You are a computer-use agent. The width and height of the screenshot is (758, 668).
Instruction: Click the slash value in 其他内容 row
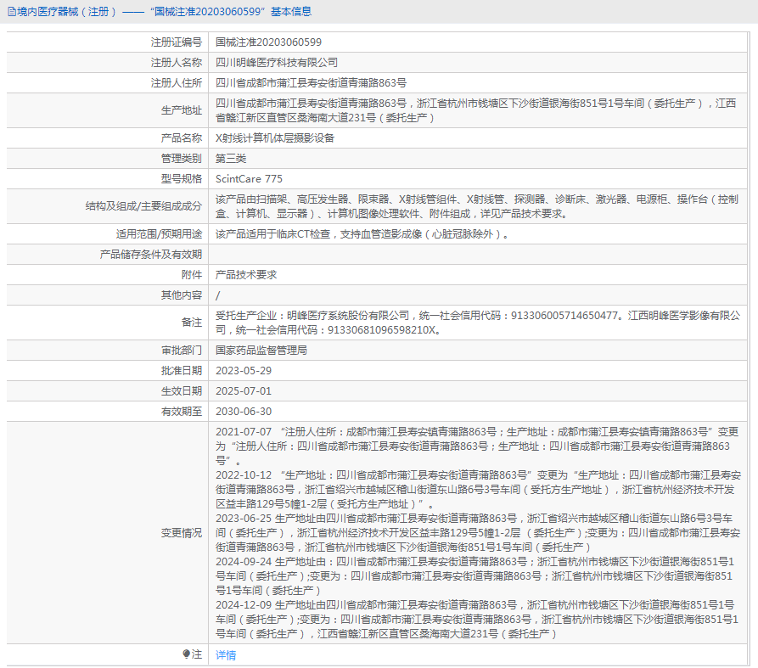click(x=217, y=295)
